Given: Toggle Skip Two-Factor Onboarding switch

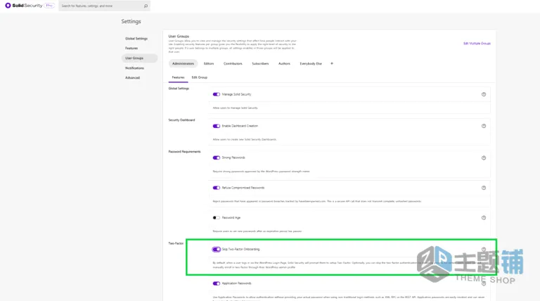Looking at the screenshot, I should [217, 249].
